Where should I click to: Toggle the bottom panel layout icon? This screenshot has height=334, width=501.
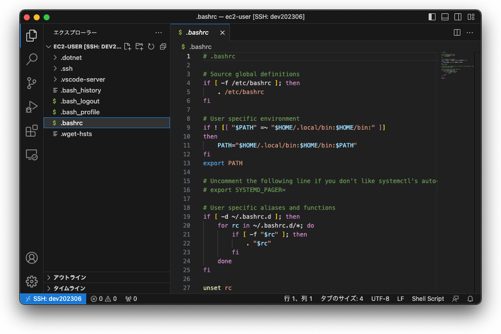445,17
